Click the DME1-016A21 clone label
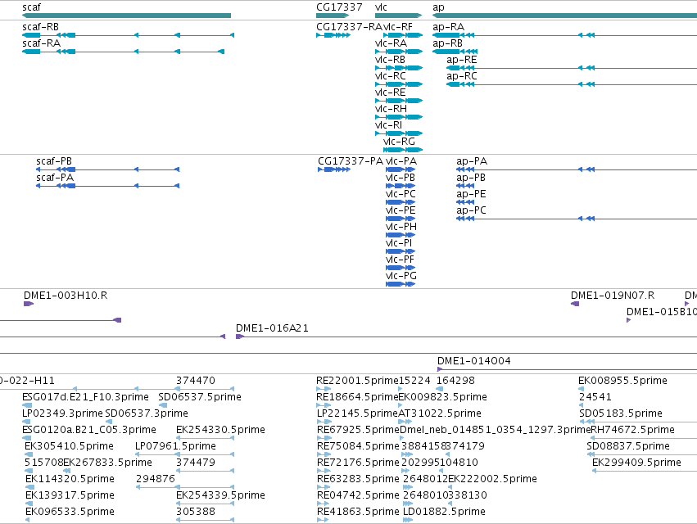The width and height of the screenshot is (697, 524). click(x=272, y=328)
